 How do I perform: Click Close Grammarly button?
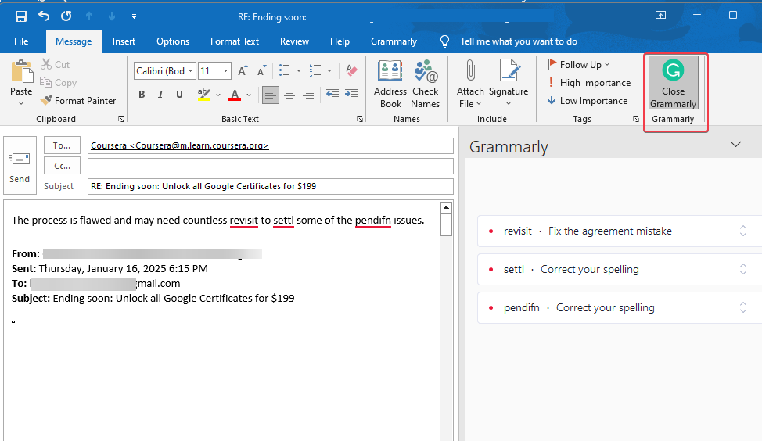coord(673,83)
